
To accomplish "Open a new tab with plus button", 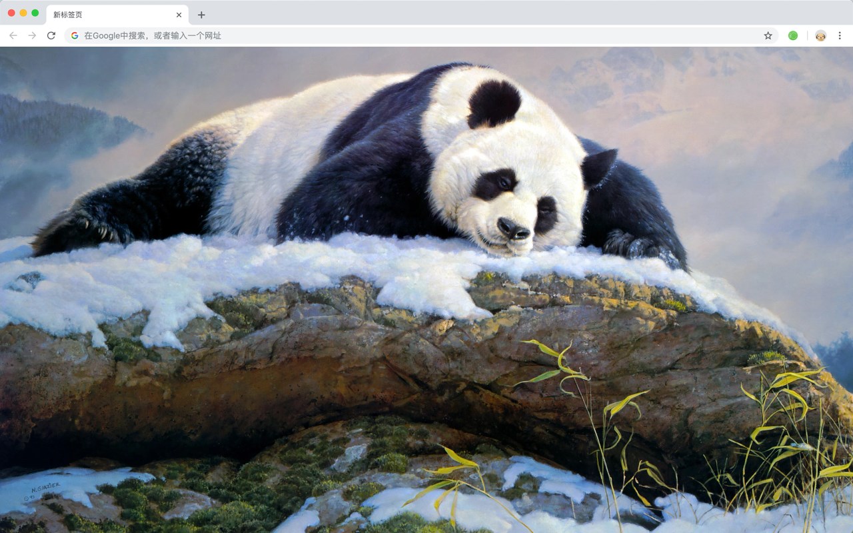I will coord(201,15).
